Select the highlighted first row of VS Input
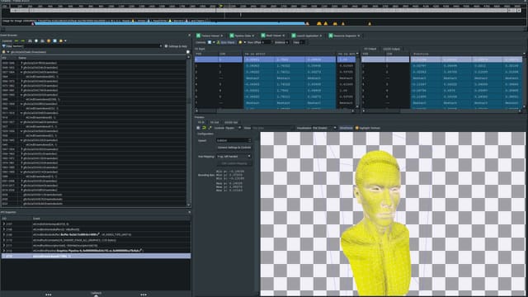Viewport: 528px width, 297px height. [x=275, y=59]
